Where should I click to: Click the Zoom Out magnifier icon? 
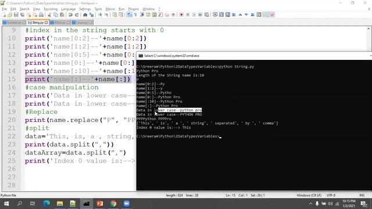pos(106,15)
